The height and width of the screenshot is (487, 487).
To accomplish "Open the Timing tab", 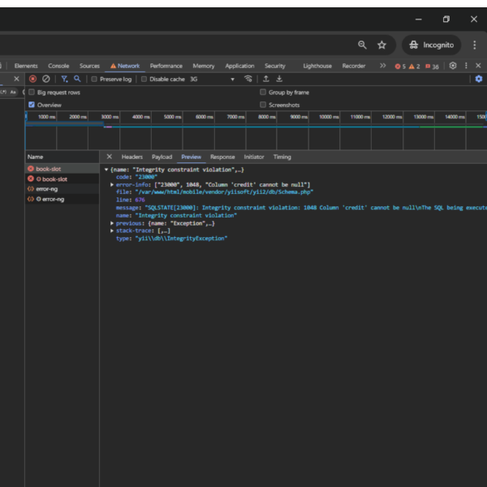I will point(282,157).
